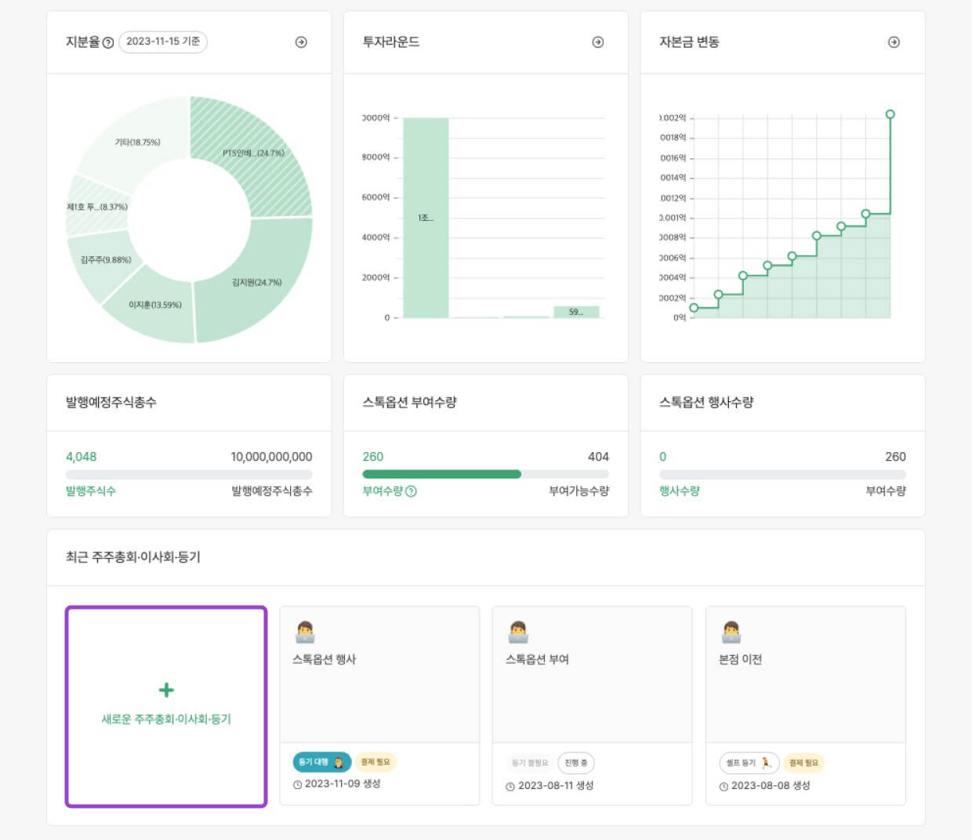Click the 진행 중 status badge

coord(576,762)
